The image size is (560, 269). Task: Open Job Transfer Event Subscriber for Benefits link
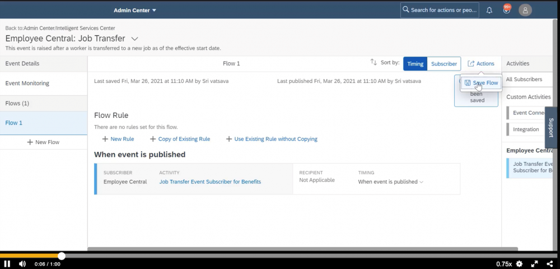210,182
